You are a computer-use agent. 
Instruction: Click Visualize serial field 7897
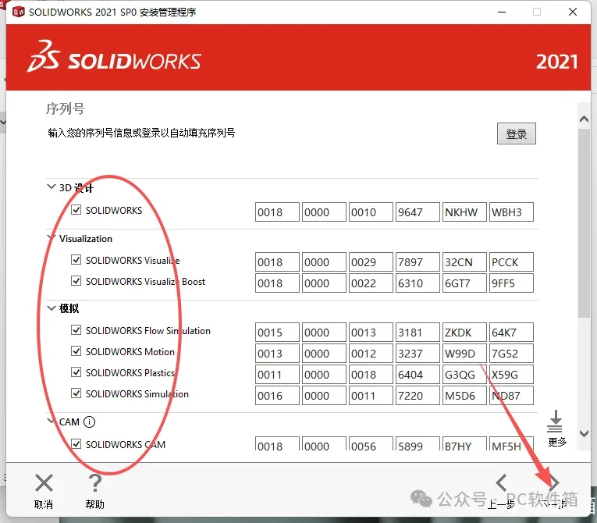point(418,262)
